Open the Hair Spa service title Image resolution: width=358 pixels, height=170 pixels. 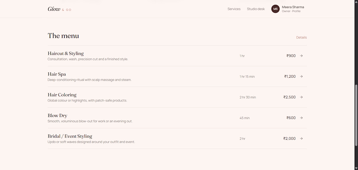57,74
